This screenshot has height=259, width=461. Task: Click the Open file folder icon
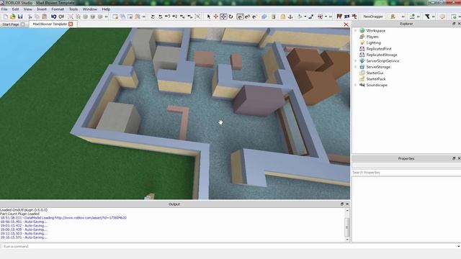13,17
